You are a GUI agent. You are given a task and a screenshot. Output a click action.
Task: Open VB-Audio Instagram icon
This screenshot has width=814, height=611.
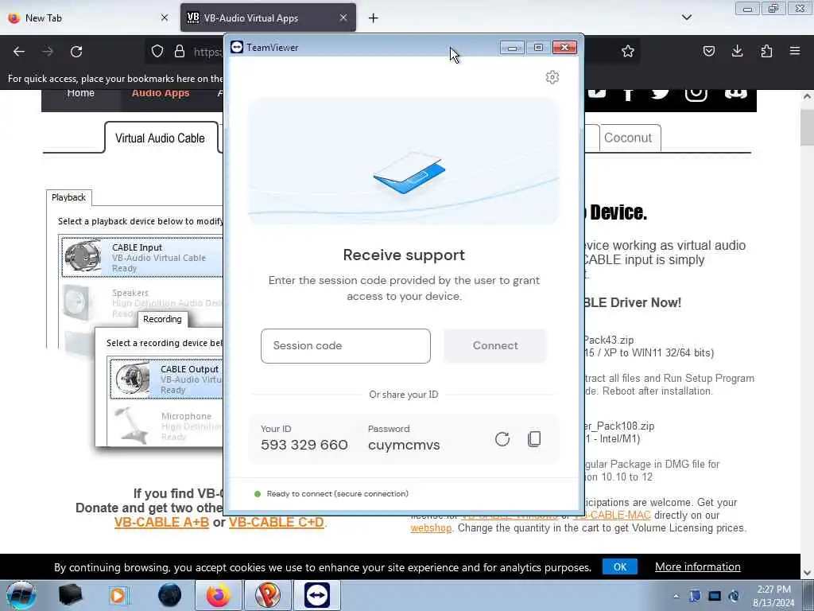(696, 94)
